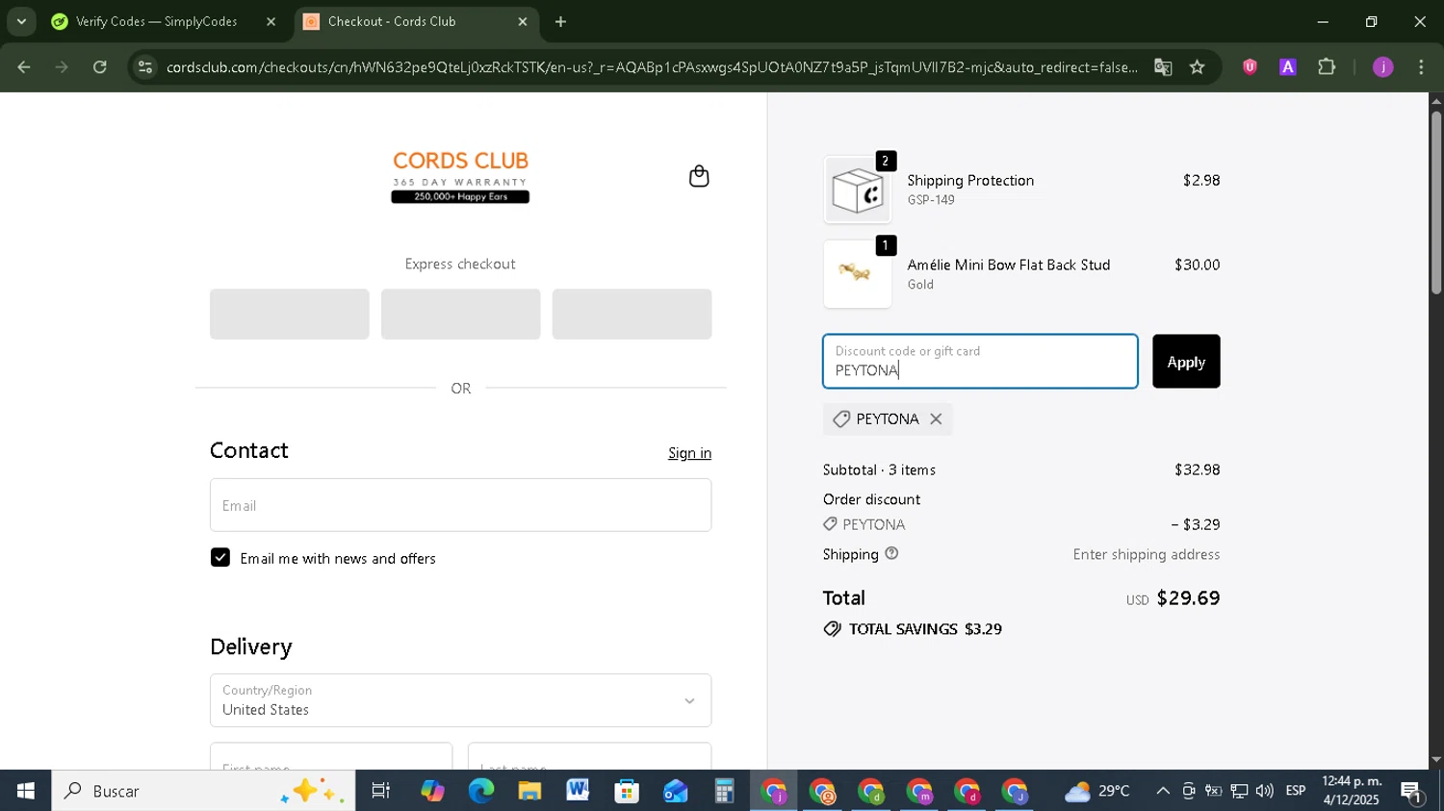This screenshot has height=811, width=1444.
Task: Remove the applied PEYTONA discount tag
Action: point(936,419)
